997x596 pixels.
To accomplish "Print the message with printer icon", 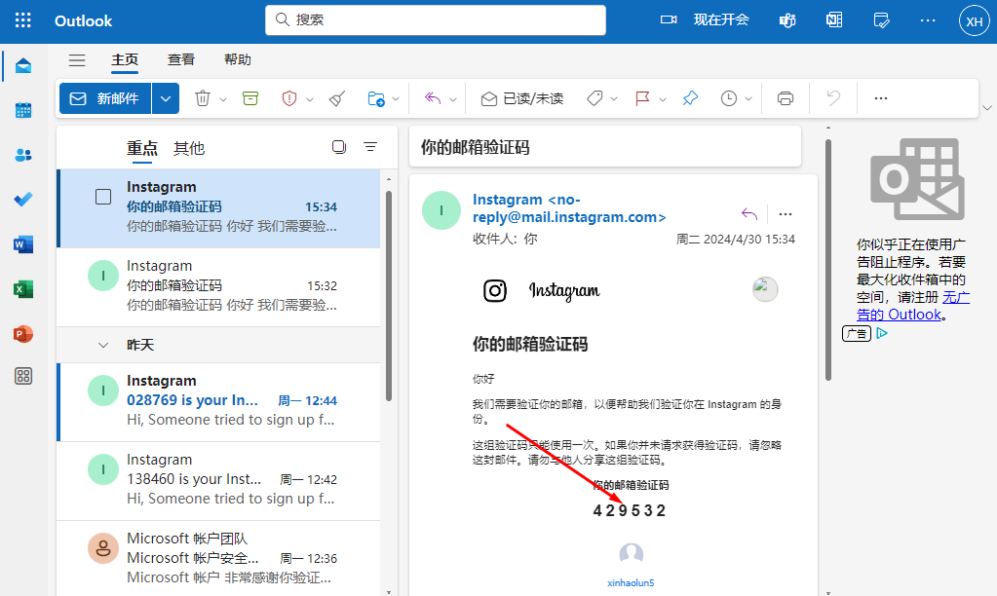I will coord(786,98).
